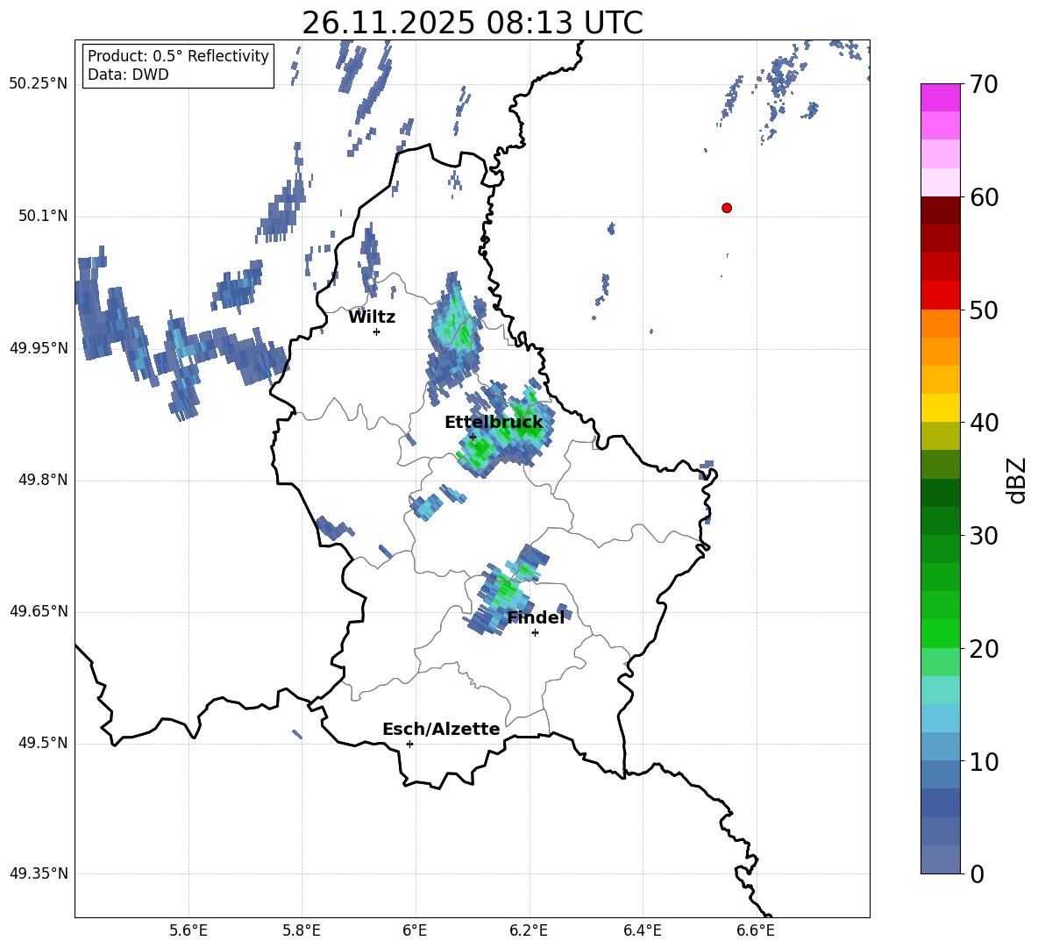Click the 5.6°E longitude label
This screenshot has width=1038, height=948.
pyautogui.click(x=188, y=930)
